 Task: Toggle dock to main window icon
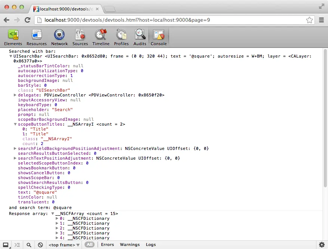[6, 245]
